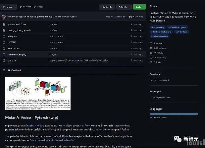Open the green Code dropdown button
The height and width of the screenshot is (148, 205).
(139, 7)
